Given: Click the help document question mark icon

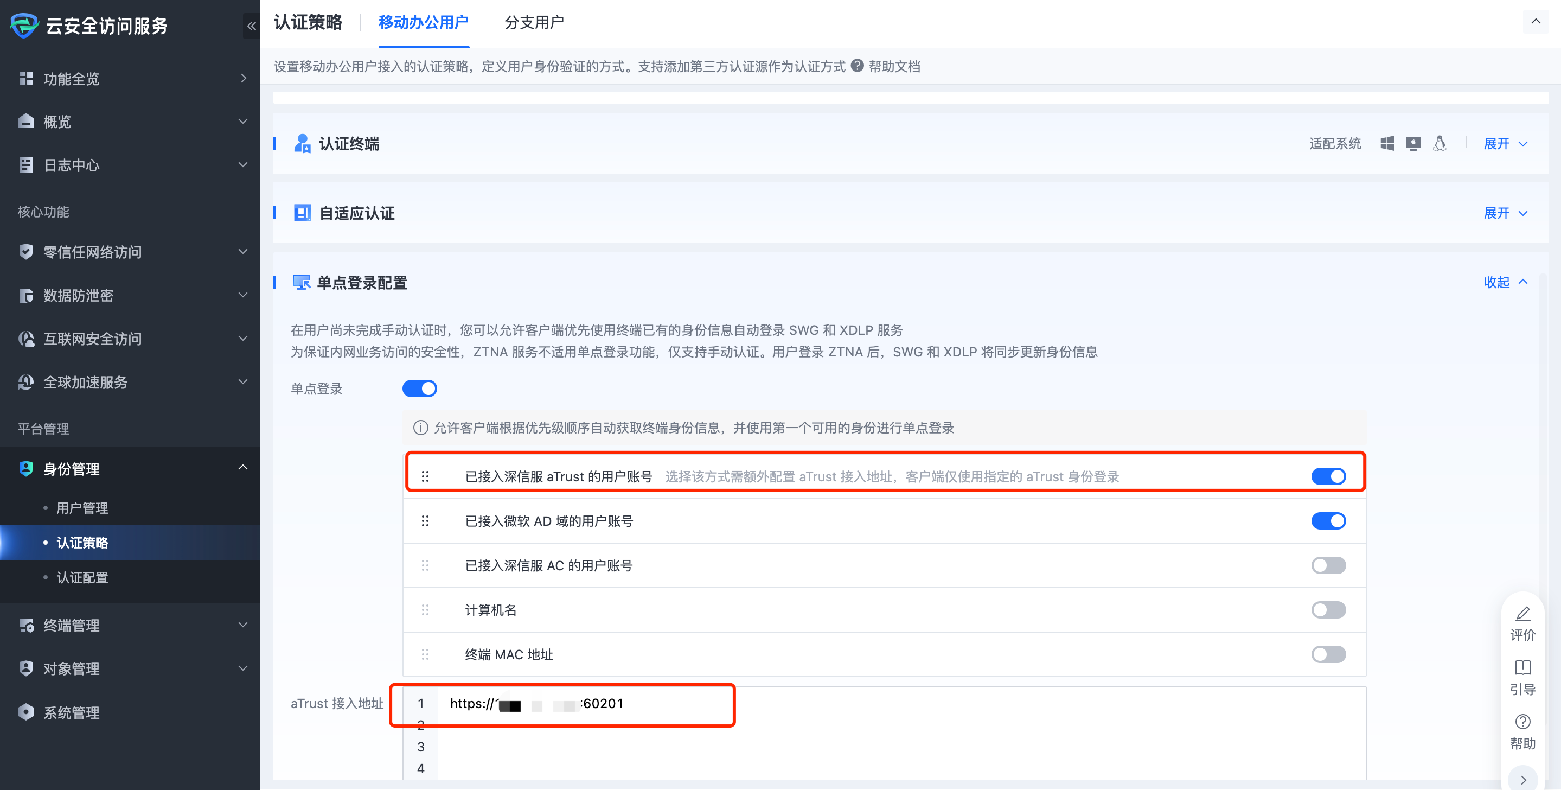Looking at the screenshot, I should (x=857, y=66).
